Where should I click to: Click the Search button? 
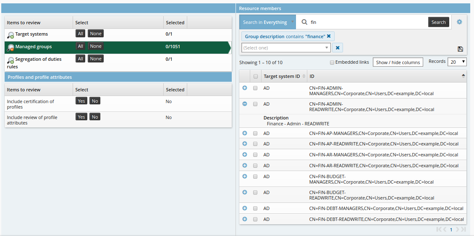438,22
